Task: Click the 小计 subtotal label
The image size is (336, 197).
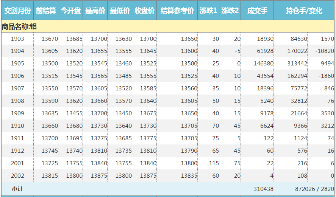Action: [x=17, y=189]
